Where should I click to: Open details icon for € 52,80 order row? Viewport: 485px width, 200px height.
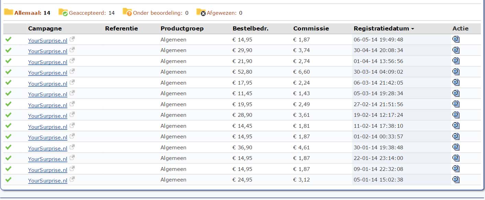pyautogui.click(x=456, y=72)
